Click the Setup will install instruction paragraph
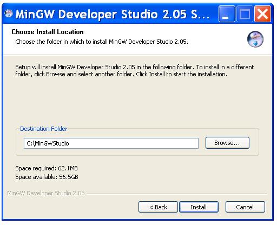Screen dimensions: 277x225 coord(135,70)
